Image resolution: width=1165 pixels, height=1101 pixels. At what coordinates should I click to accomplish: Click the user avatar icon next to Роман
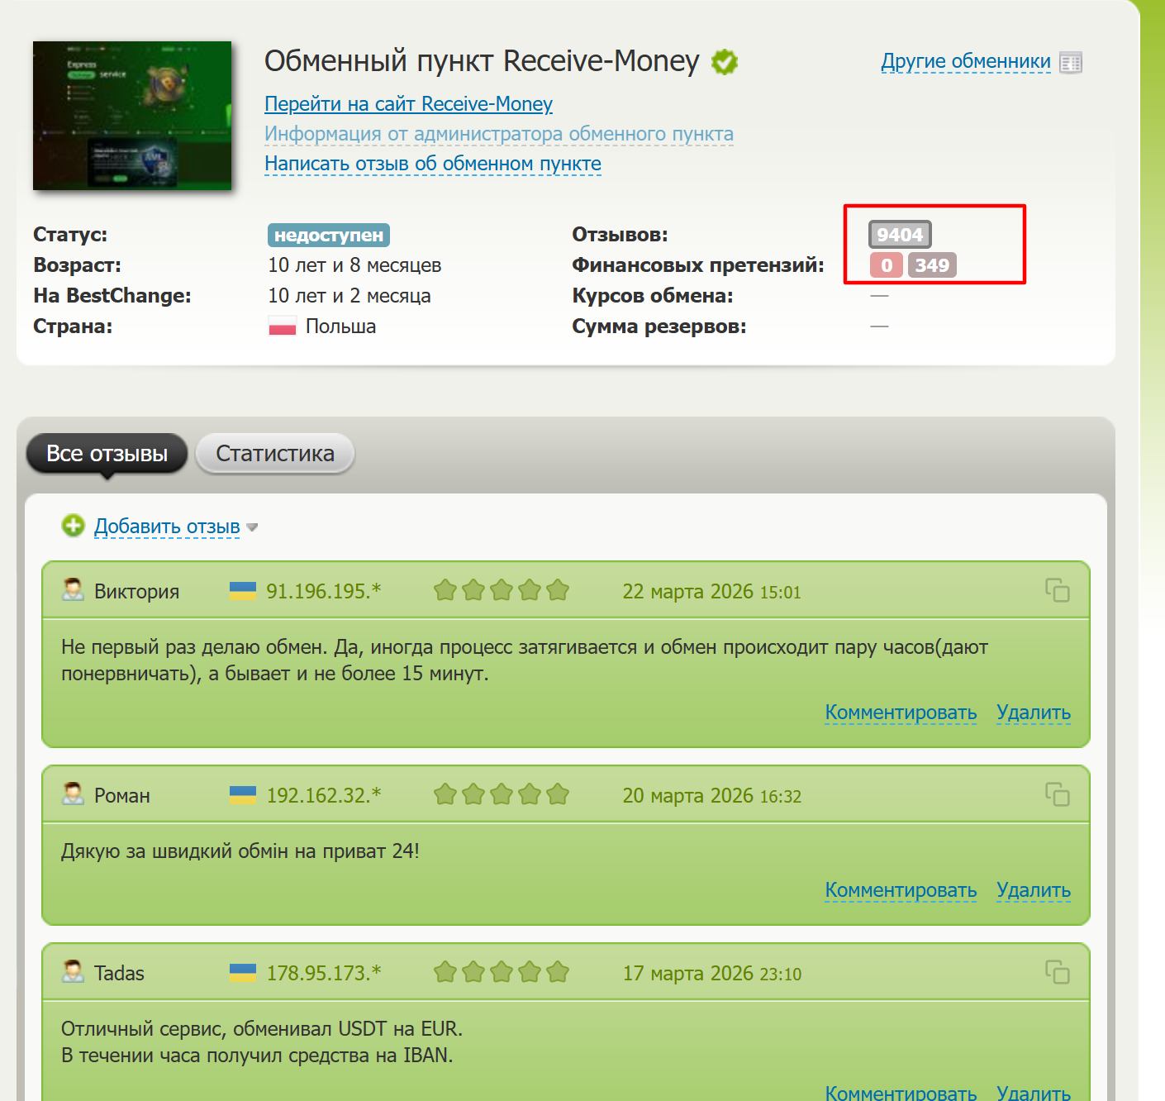coord(74,794)
